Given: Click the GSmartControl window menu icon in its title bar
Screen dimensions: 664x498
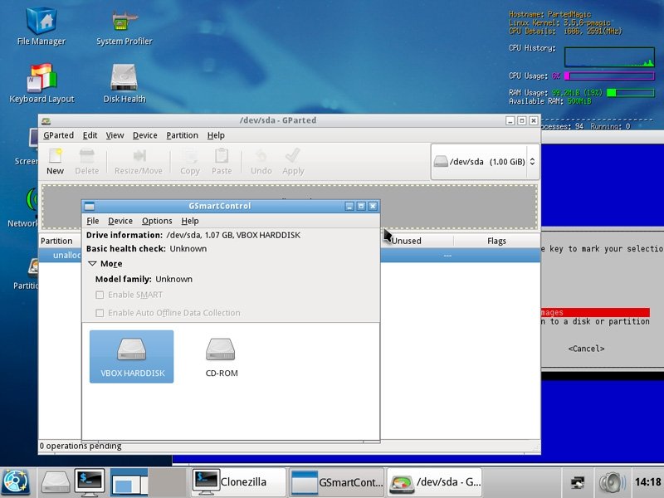Looking at the screenshot, I should tap(90, 206).
